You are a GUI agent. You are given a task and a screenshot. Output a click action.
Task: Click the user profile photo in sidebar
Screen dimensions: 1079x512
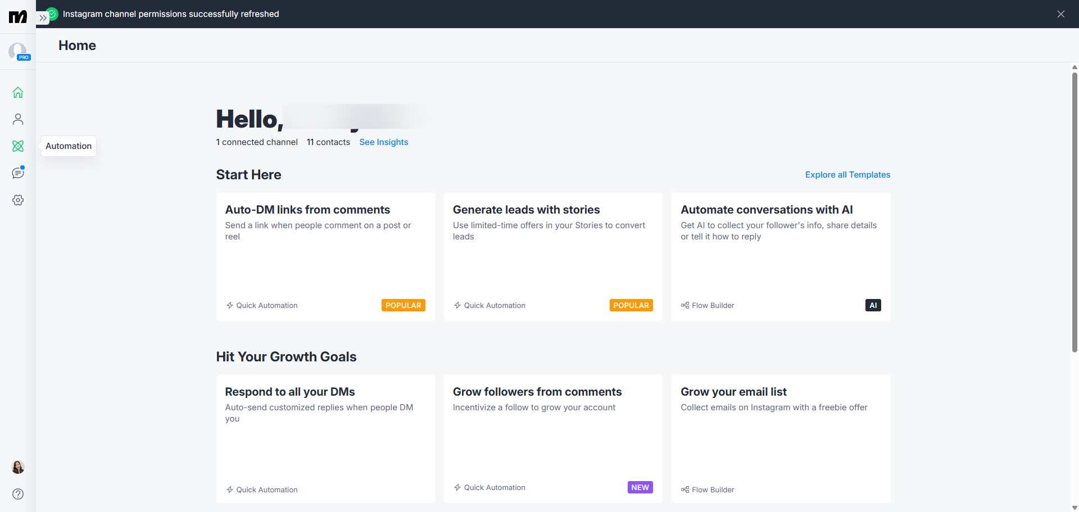pos(18,467)
